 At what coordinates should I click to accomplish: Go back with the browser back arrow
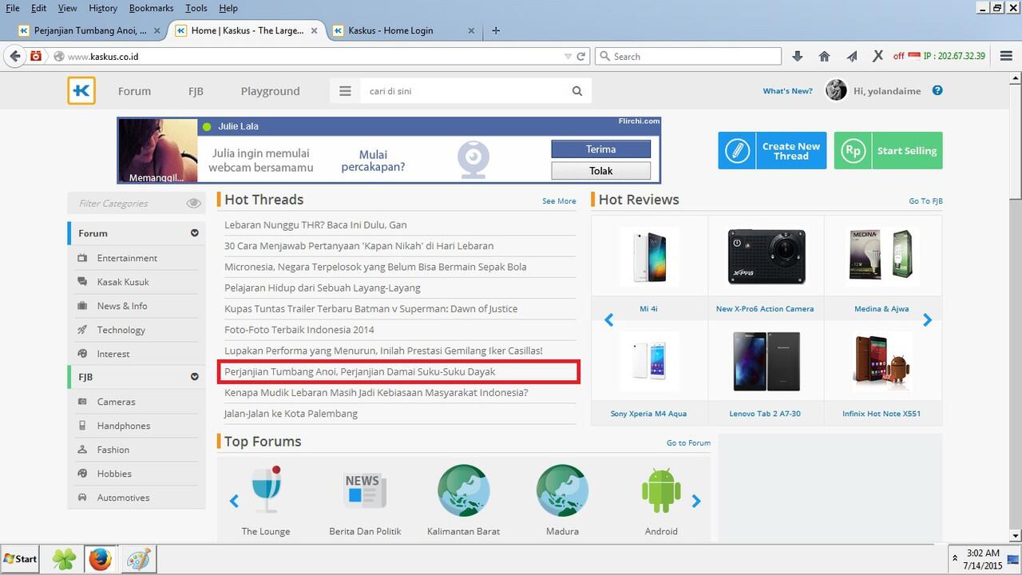click(x=14, y=56)
